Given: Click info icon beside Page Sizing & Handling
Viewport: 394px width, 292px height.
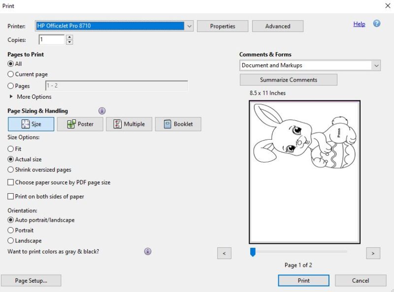Looking at the screenshot, I should click(x=102, y=111).
